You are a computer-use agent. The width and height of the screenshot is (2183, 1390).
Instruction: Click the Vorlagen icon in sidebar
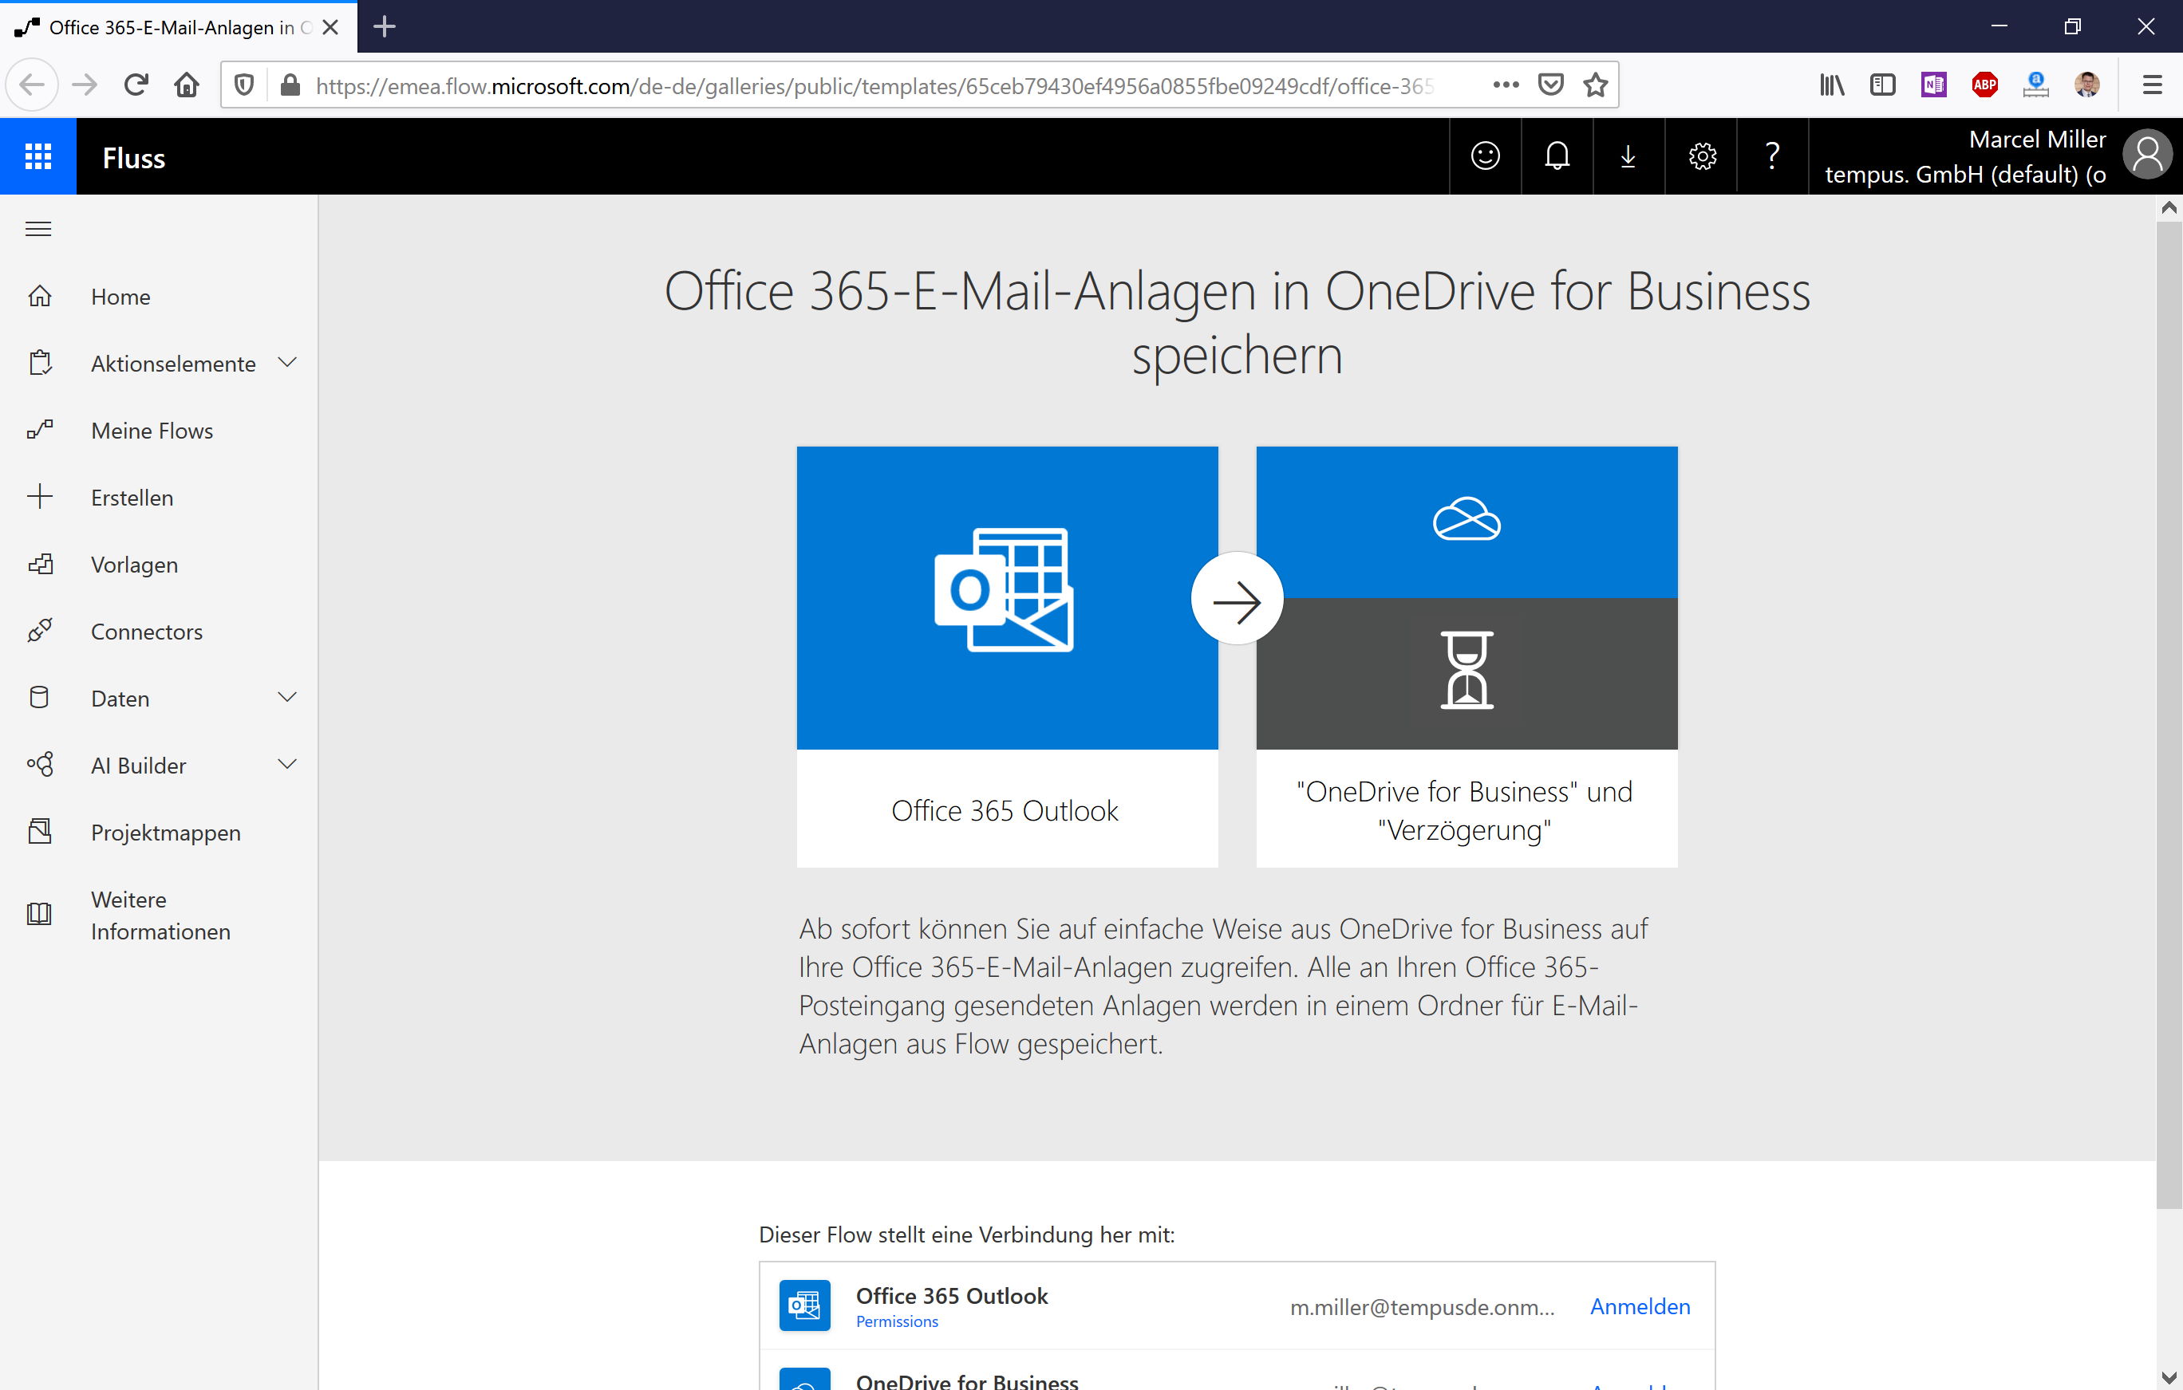40,564
